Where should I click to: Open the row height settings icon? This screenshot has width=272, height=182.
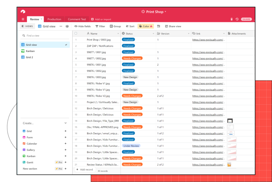[159, 26]
